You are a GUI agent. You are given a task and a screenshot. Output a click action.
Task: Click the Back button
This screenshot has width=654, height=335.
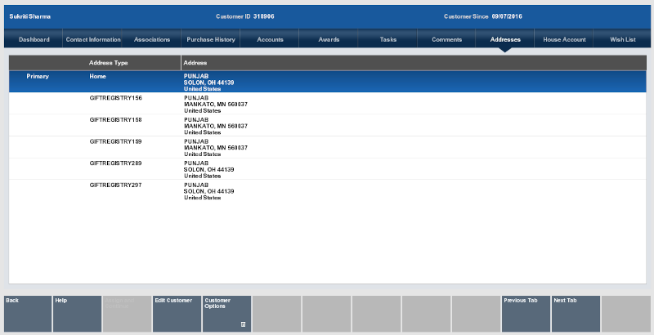(x=28, y=314)
